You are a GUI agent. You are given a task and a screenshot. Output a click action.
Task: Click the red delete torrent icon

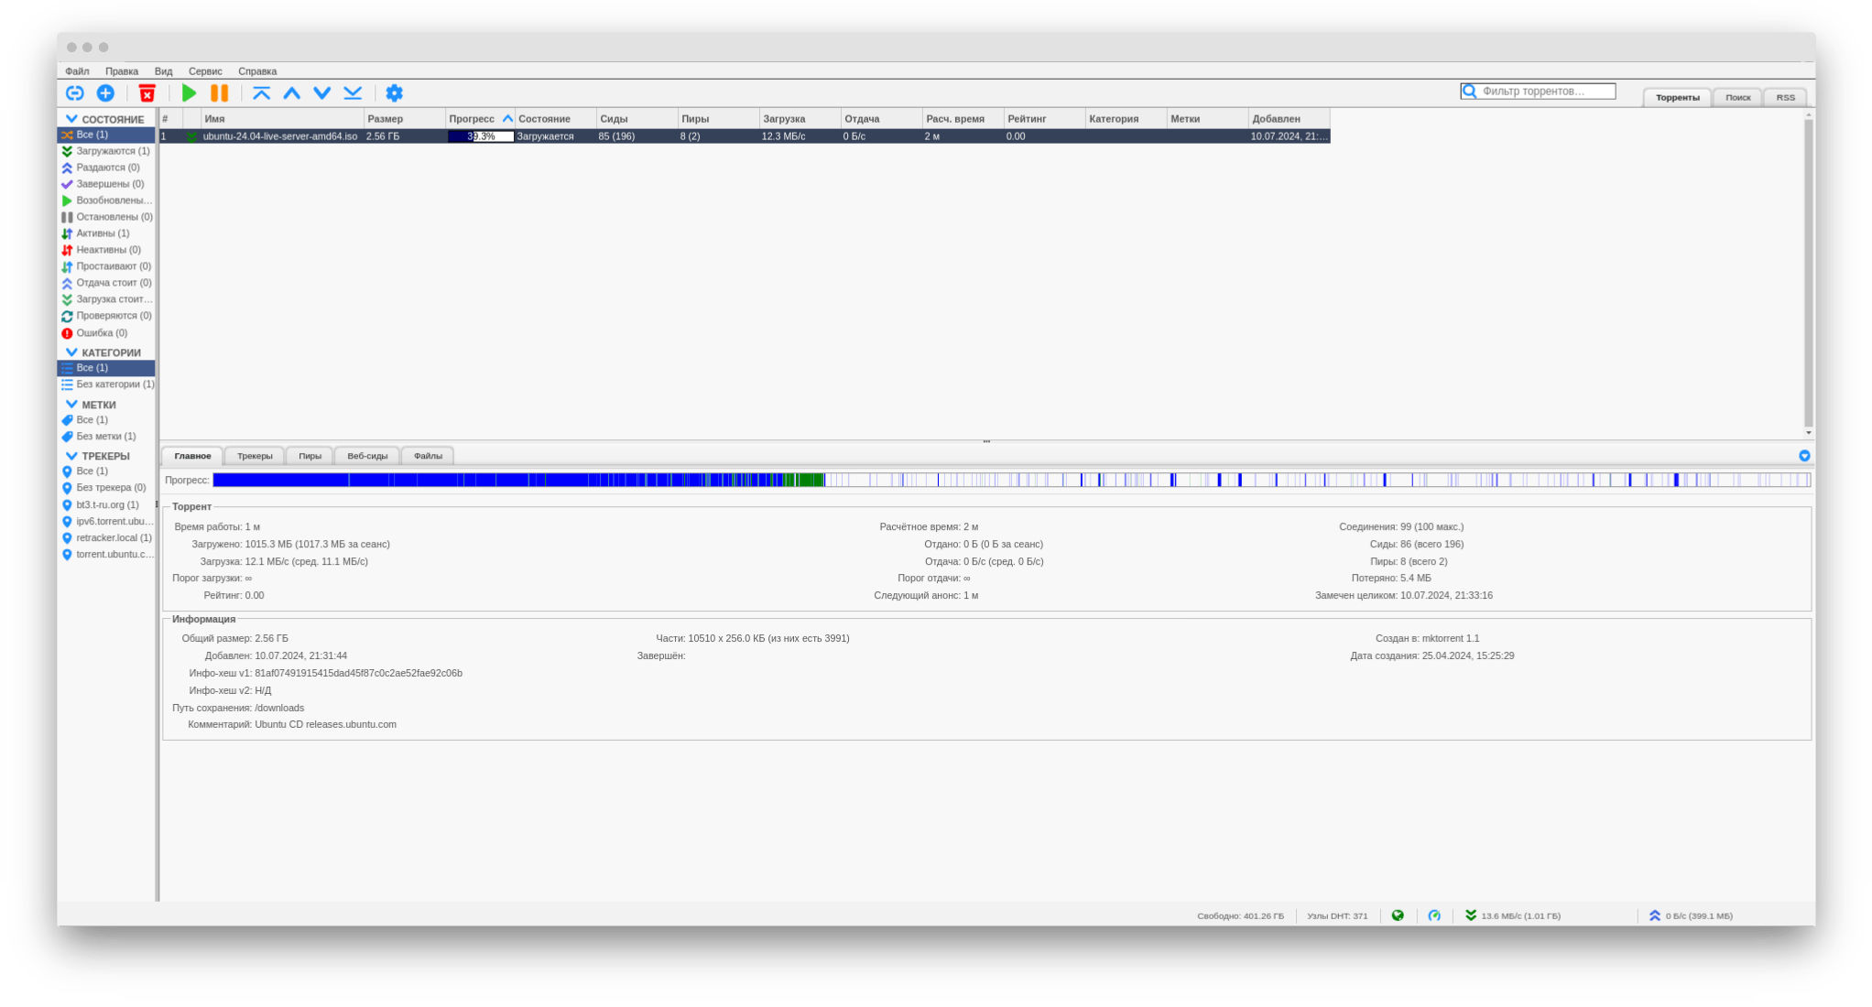[147, 92]
